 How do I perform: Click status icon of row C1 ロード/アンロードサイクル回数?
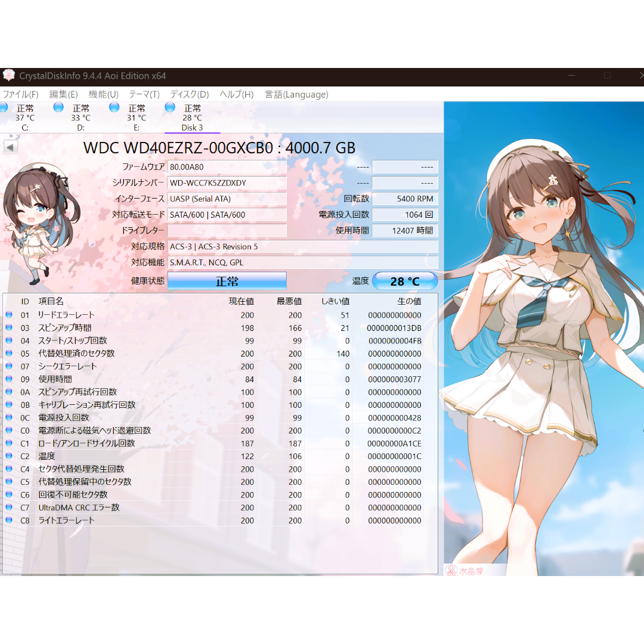click(9, 442)
